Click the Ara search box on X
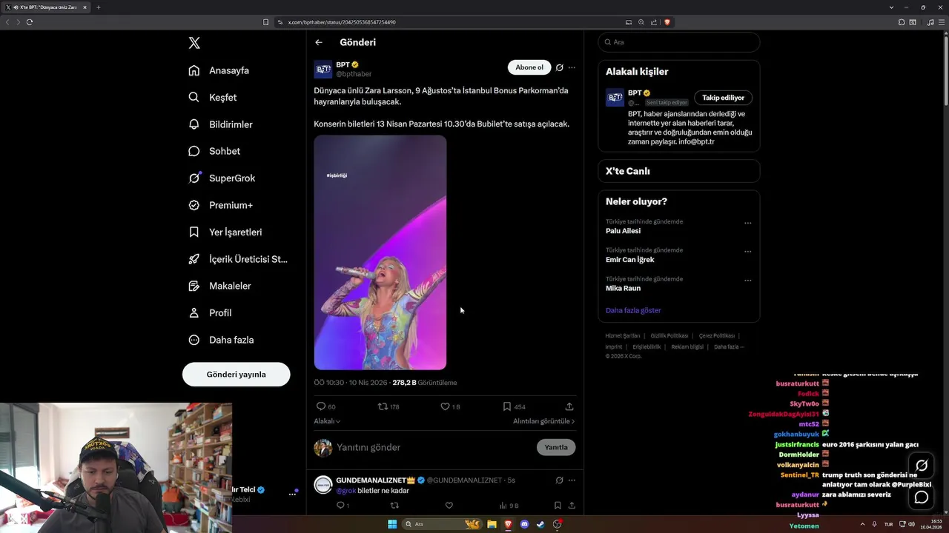 (x=679, y=42)
